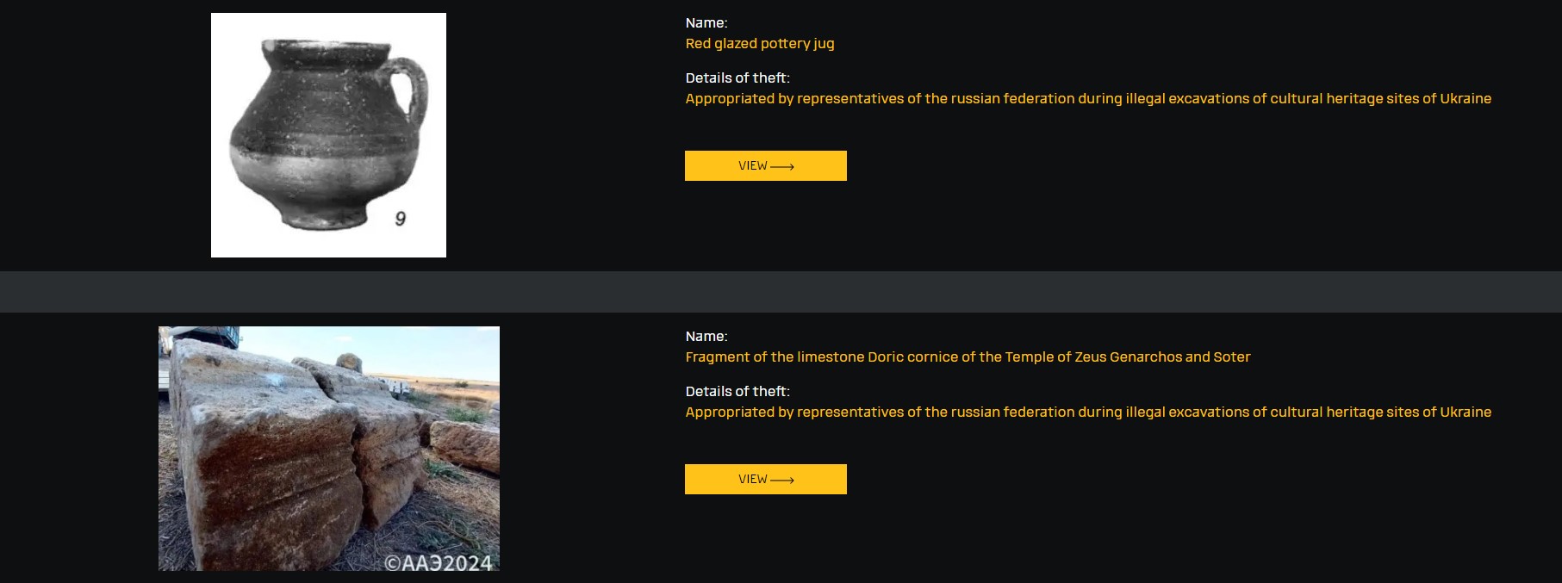Select the Temple of Zeus Genarchos cornice title
This screenshot has width=1562, height=583.
pyautogui.click(x=968, y=357)
